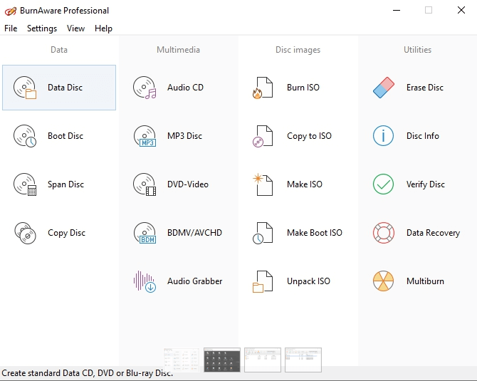The image size is (477, 381).
Task: Click the Make Boot ISO label
Action: (x=314, y=233)
